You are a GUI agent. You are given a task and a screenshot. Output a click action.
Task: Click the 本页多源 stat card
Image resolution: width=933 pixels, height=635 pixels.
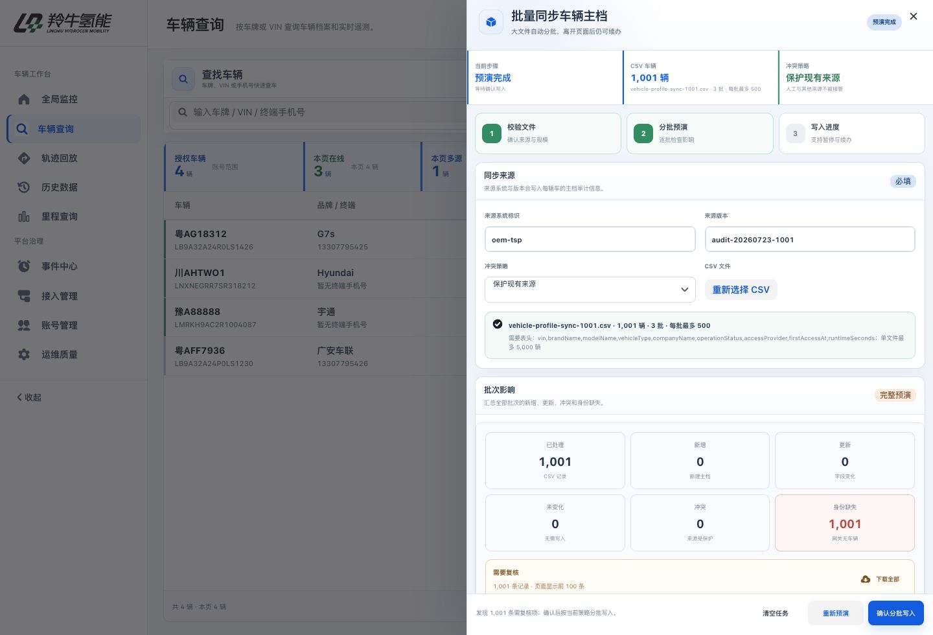tap(444, 167)
